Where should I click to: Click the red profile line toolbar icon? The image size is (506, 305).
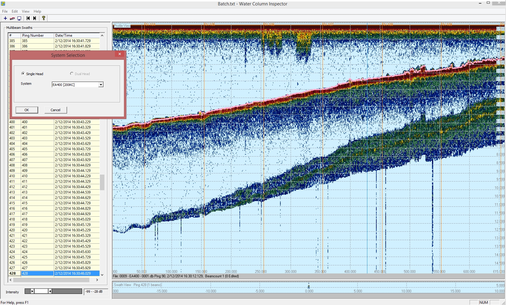(12, 18)
